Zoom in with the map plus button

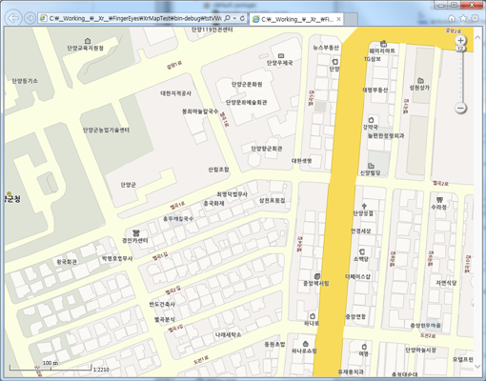coord(460,40)
